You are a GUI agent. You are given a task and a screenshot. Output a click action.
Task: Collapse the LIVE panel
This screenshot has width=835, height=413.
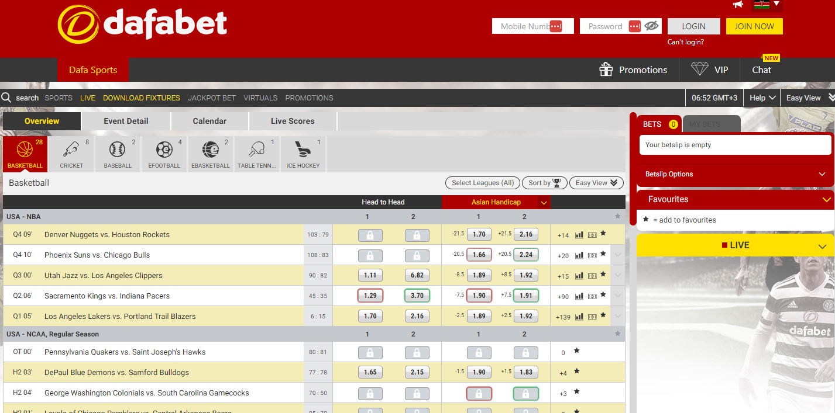(x=822, y=247)
